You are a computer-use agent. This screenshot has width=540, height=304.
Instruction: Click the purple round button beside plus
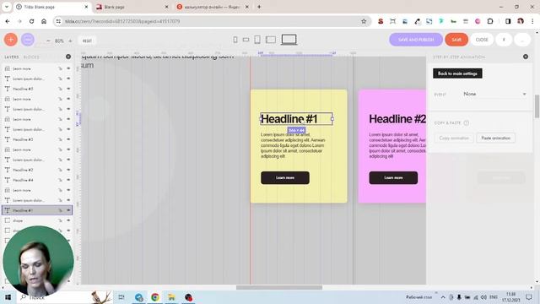point(28,40)
